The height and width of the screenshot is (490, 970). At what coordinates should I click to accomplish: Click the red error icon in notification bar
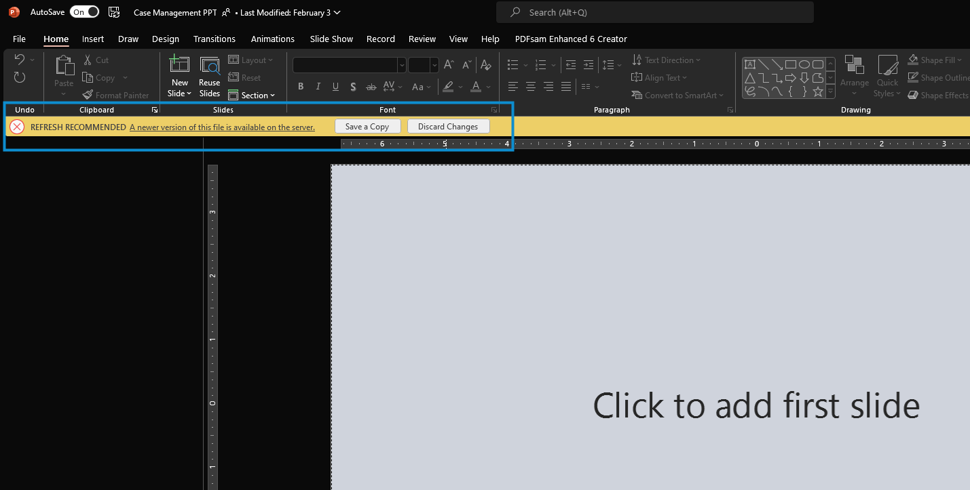pos(17,127)
